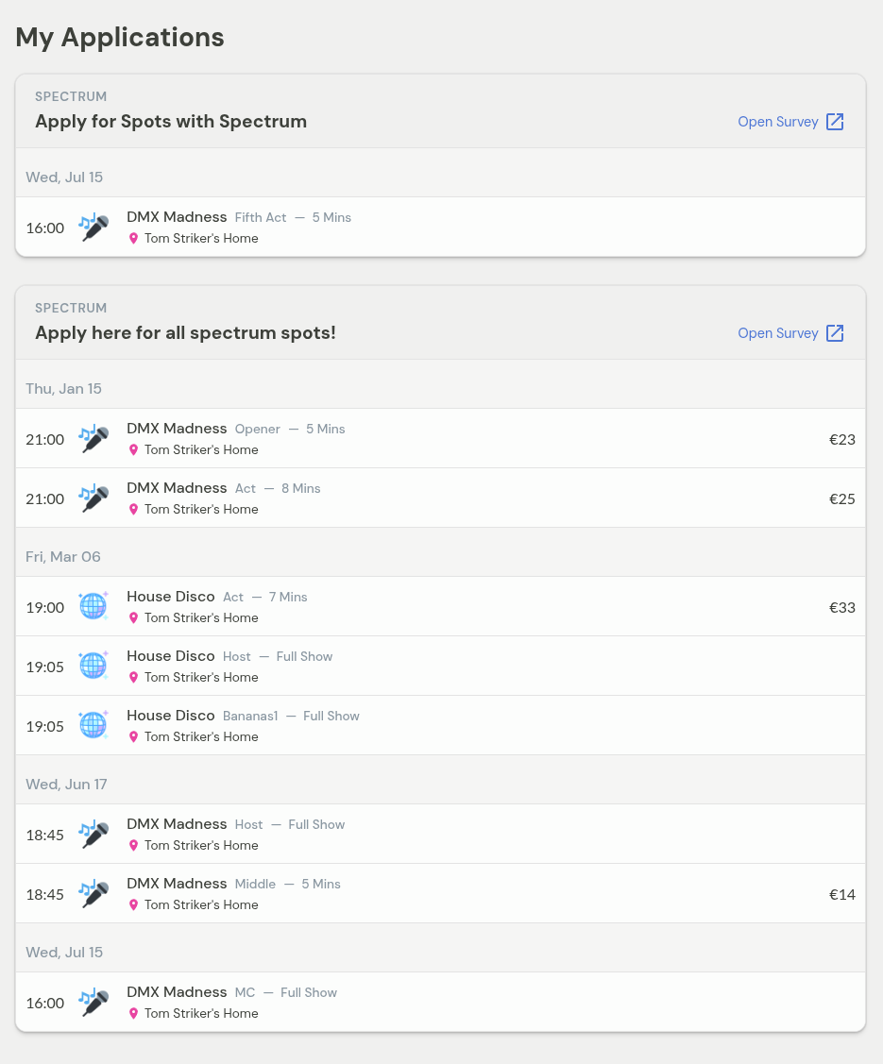Click the external-link icon beside the second Open Survey
The height and width of the screenshot is (1064, 883).
tap(835, 332)
